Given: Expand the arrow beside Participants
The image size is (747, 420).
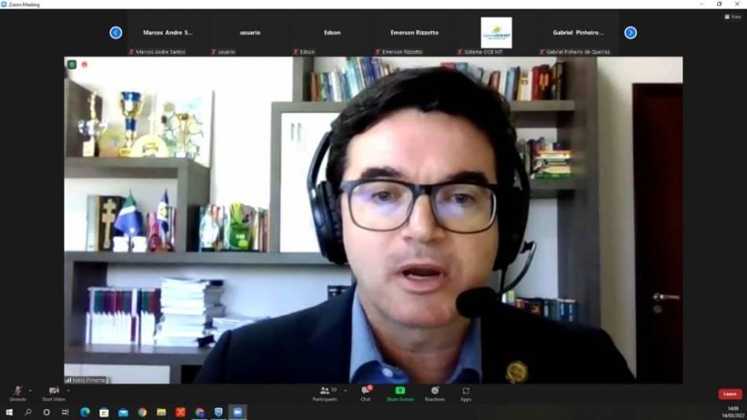Looking at the screenshot, I should click(x=345, y=390).
